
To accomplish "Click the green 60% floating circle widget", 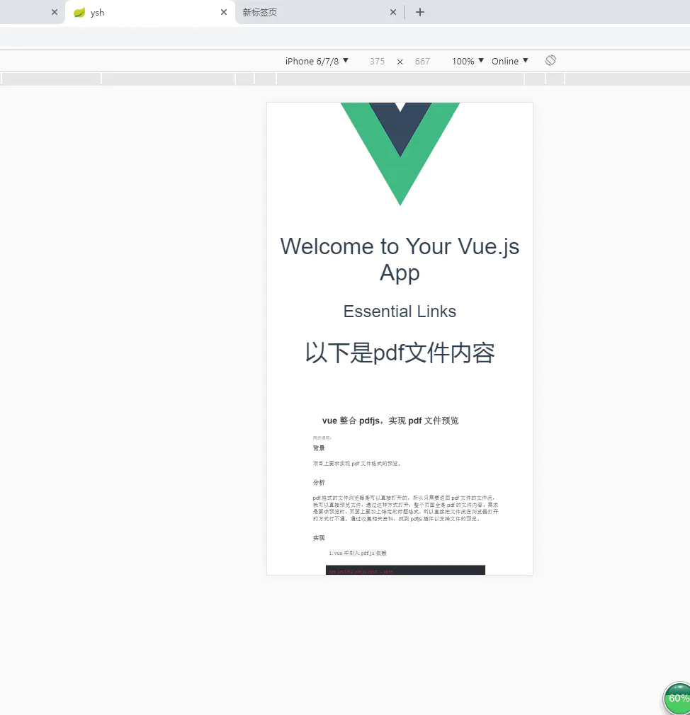I will point(678,698).
